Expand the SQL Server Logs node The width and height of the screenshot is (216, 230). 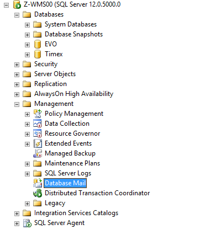(x=27, y=174)
